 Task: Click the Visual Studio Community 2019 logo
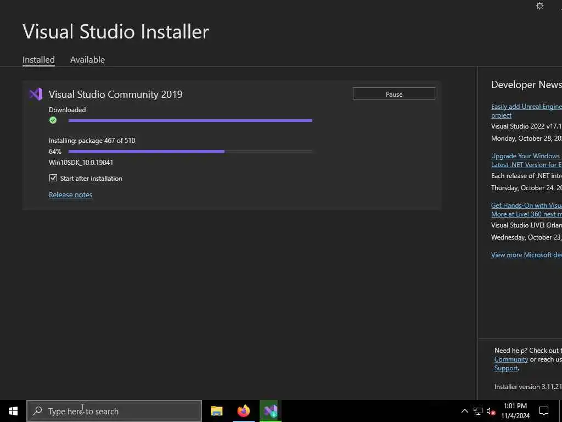point(36,95)
